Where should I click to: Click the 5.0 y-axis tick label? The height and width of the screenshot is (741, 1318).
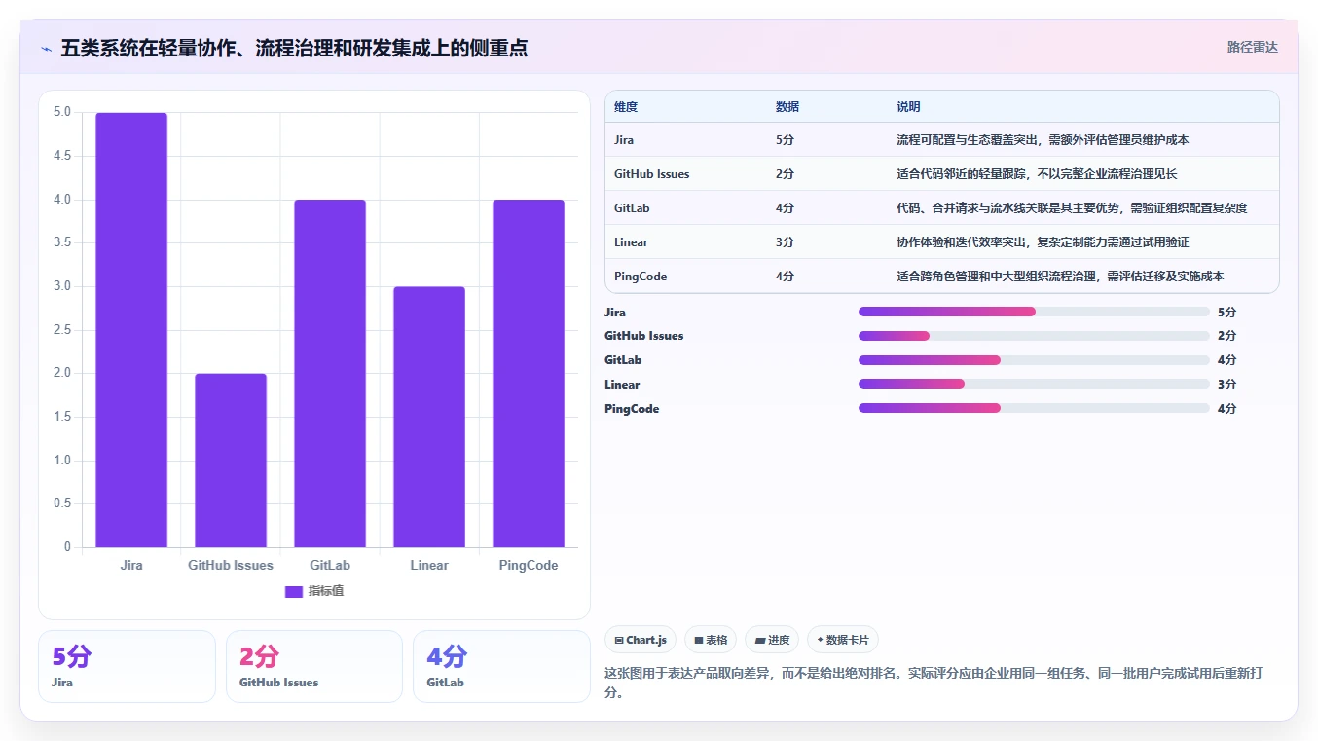pyautogui.click(x=62, y=112)
